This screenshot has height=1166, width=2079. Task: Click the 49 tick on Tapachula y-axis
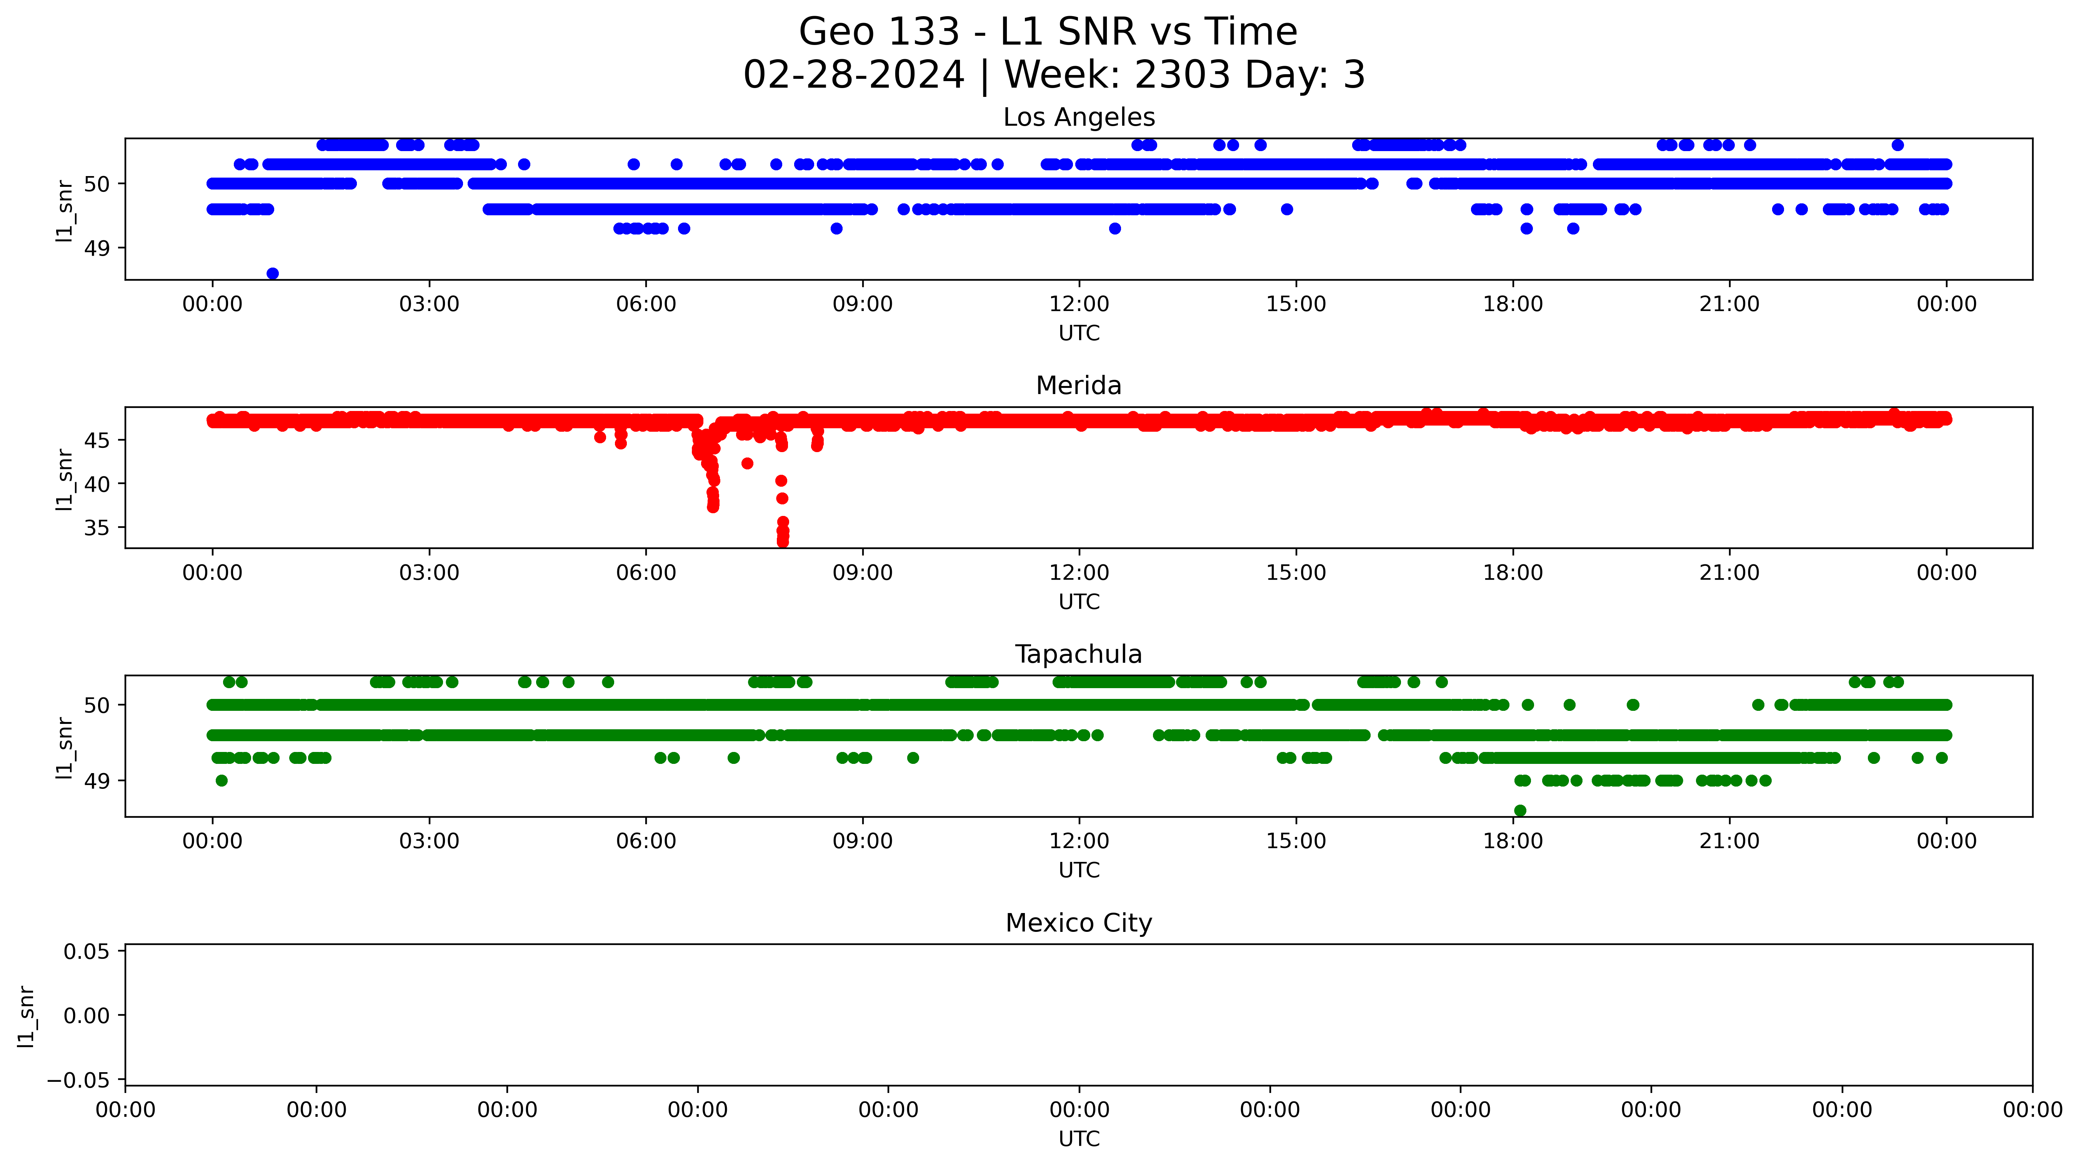pos(97,780)
